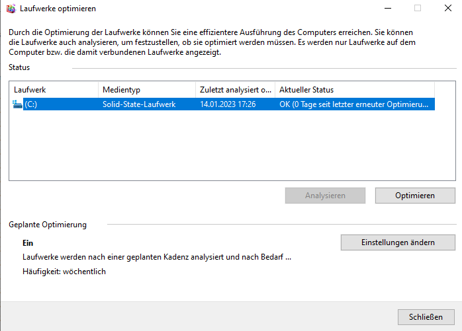Sort by the Aktueller Status column header
Image resolution: width=462 pixels, height=331 pixels.
(x=355, y=89)
